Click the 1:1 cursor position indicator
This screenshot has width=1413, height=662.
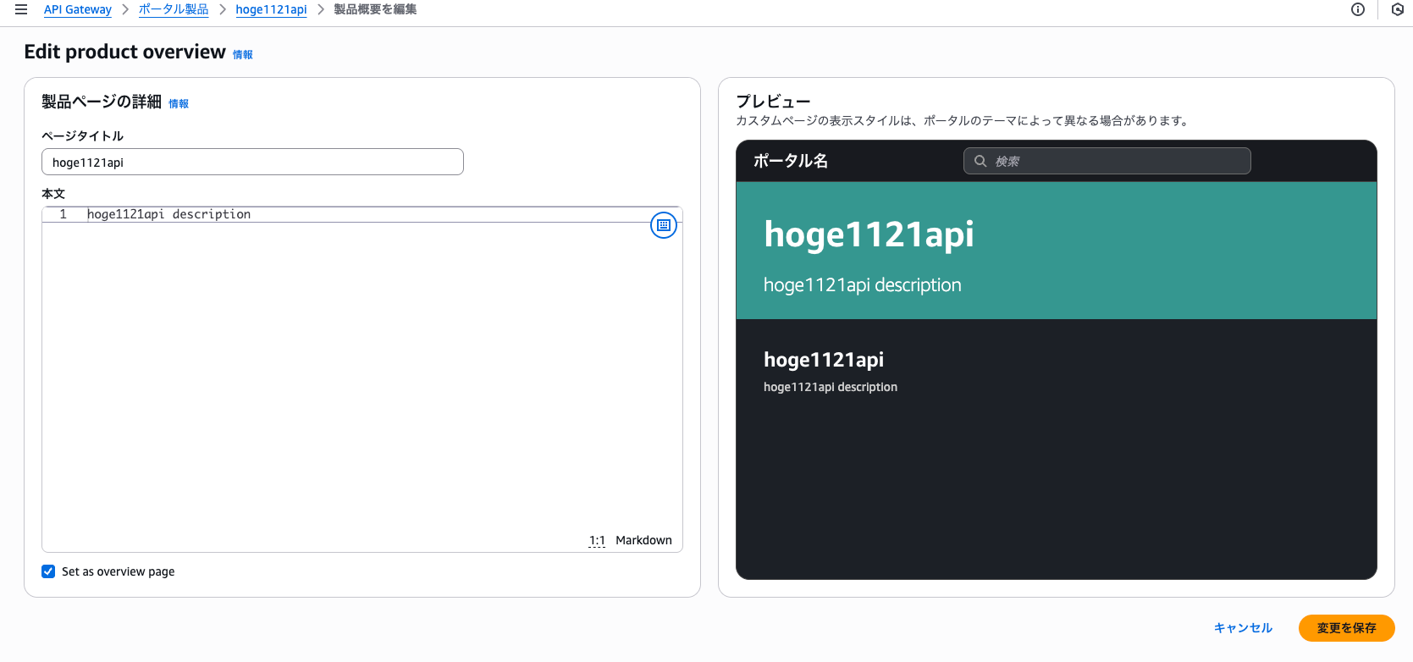click(597, 540)
